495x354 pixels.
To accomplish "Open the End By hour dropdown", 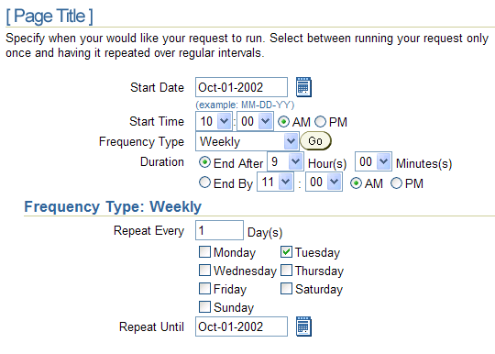I will [275, 182].
